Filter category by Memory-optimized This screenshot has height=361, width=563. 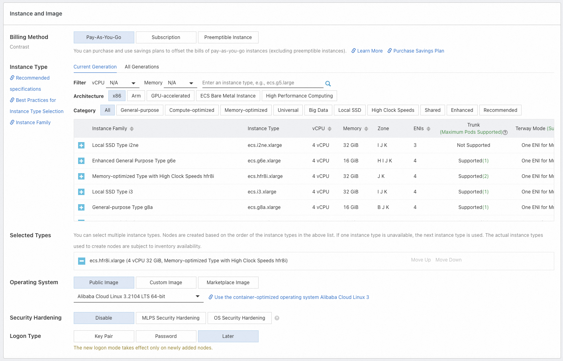[246, 110]
